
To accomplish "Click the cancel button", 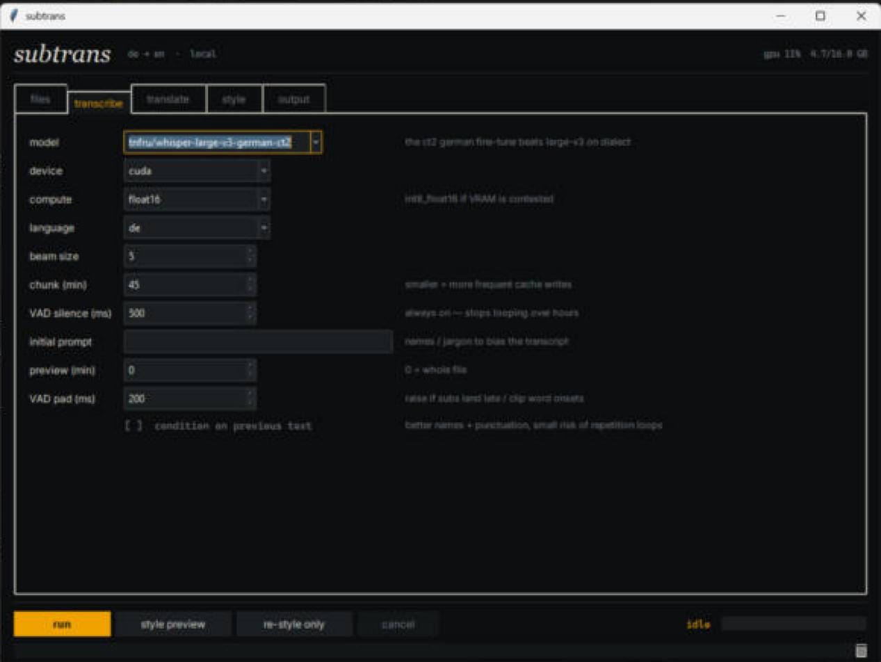I will coord(398,624).
